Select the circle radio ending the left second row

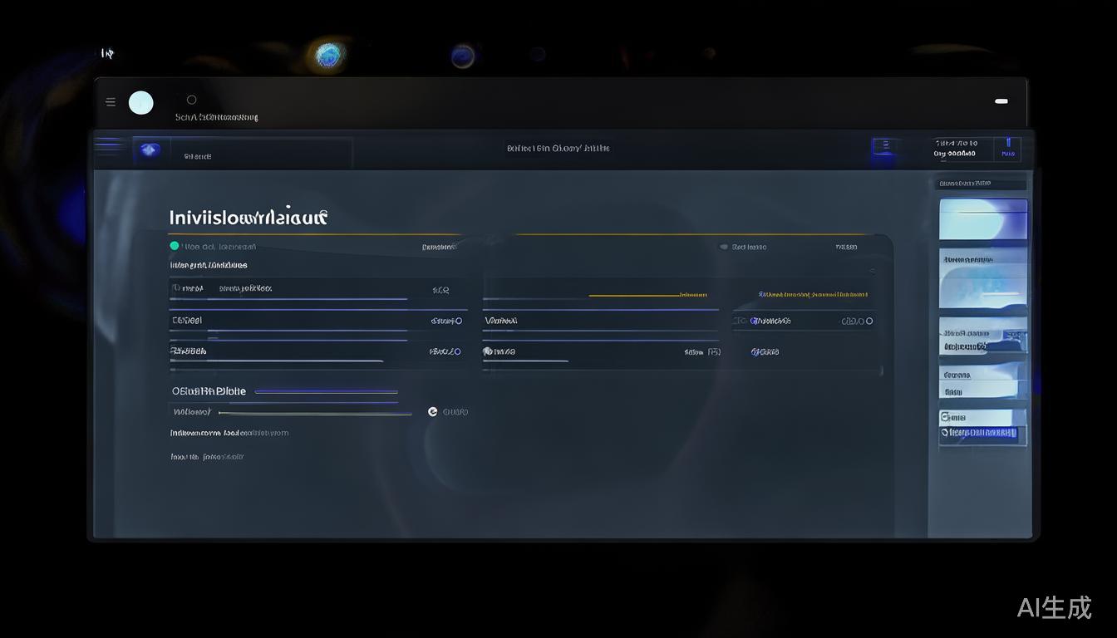point(458,321)
